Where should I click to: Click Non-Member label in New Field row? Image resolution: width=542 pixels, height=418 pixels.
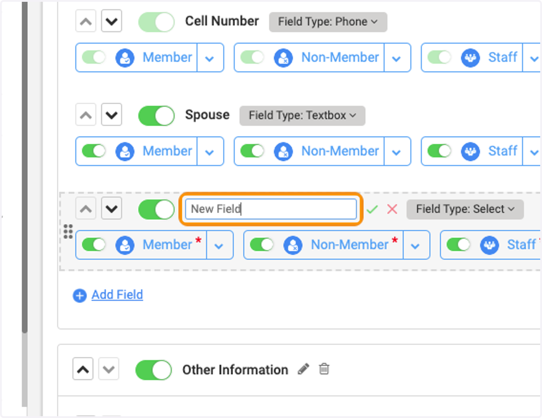[x=350, y=245]
